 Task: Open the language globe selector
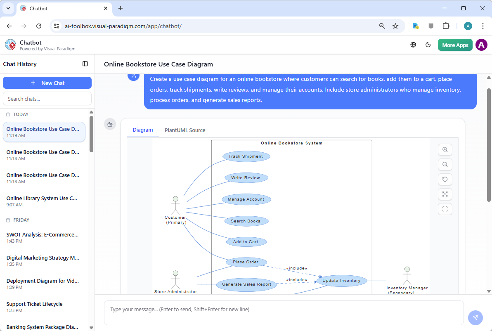point(413,45)
